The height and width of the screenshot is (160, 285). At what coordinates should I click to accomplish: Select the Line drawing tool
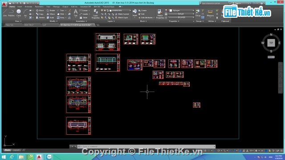click(5, 13)
